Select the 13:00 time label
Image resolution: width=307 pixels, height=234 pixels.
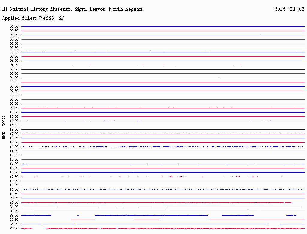[14, 138]
